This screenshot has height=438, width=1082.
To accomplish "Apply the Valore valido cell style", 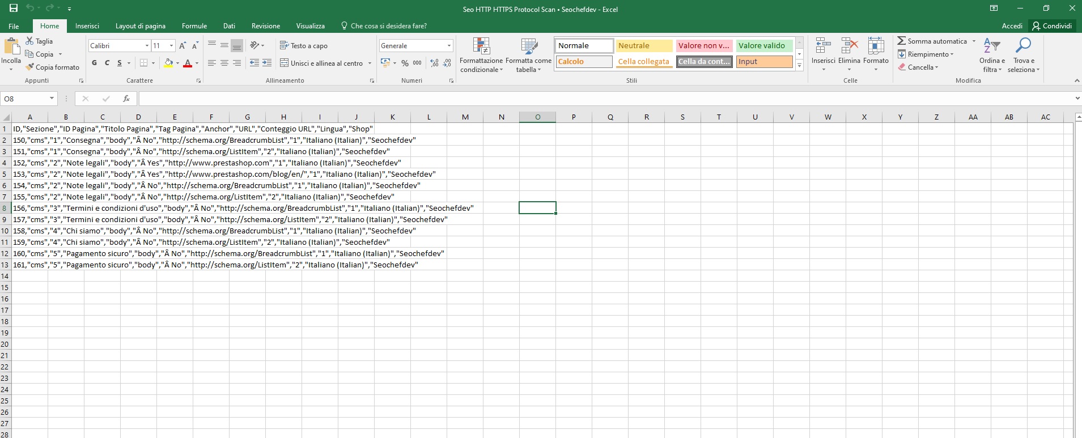I will (764, 45).
